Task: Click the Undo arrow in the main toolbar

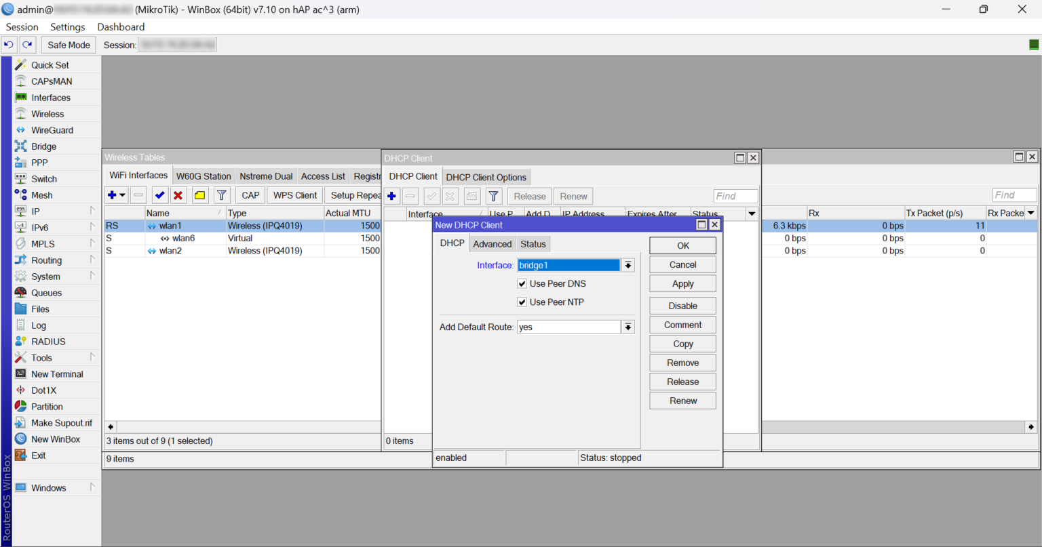Action: point(9,44)
